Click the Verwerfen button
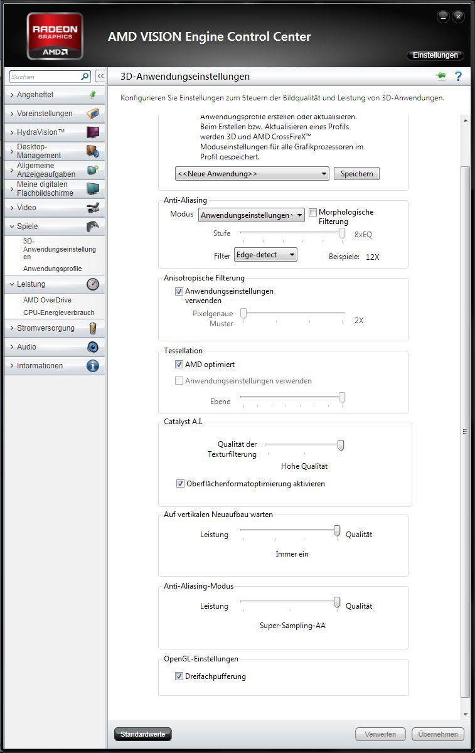475x753 pixels. pos(380,734)
